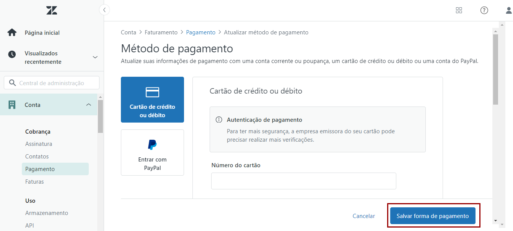Choose the Entrar com PayPal option
The width and height of the screenshot is (513, 231).
coord(152,152)
